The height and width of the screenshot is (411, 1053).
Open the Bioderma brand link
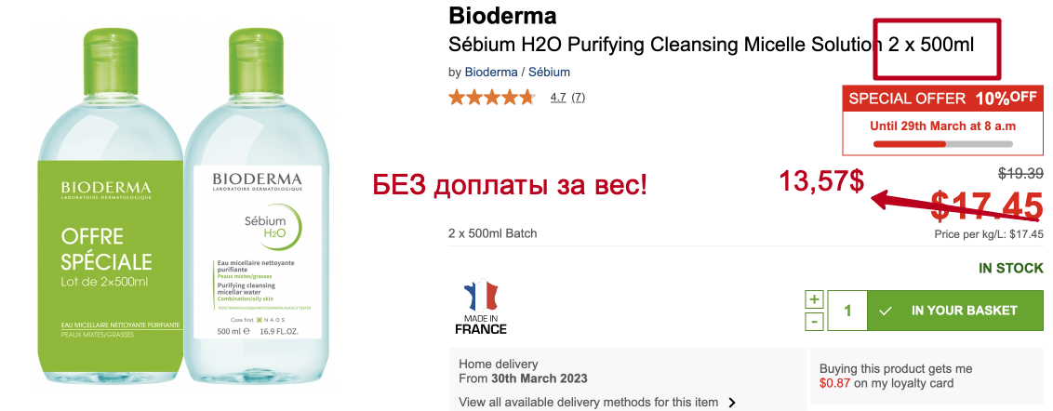point(491,72)
